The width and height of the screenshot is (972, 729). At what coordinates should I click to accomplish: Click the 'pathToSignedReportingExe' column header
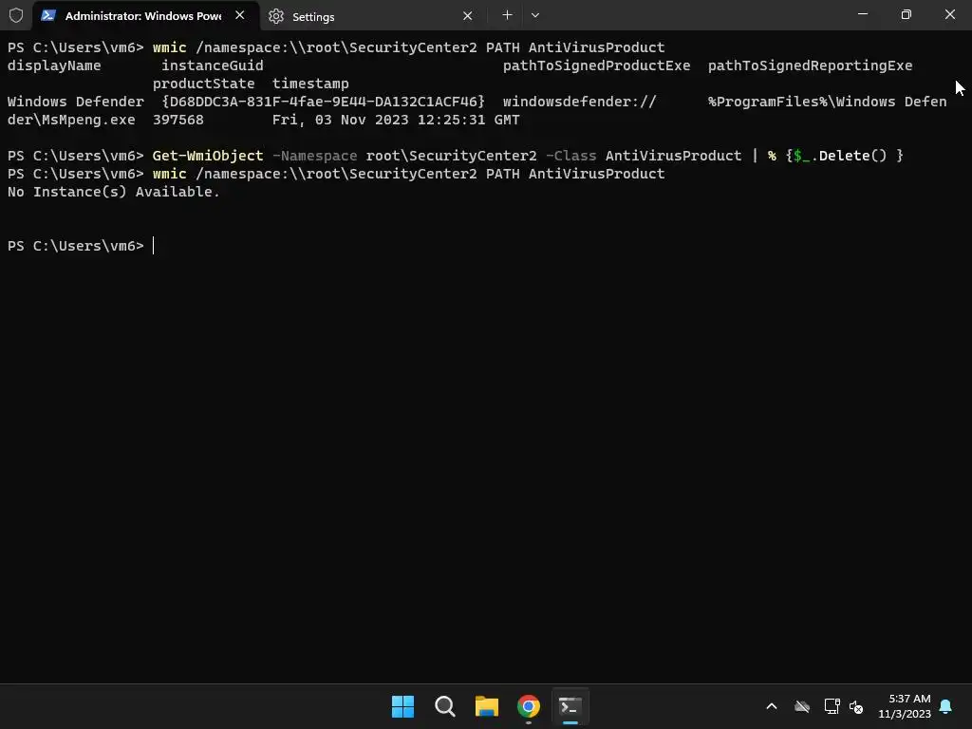click(x=811, y=65)
